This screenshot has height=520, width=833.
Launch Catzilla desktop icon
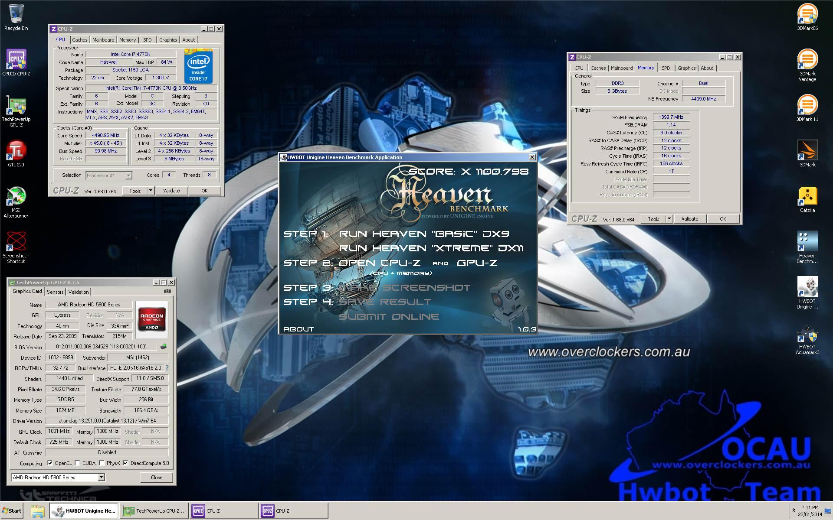pos(807,199)
